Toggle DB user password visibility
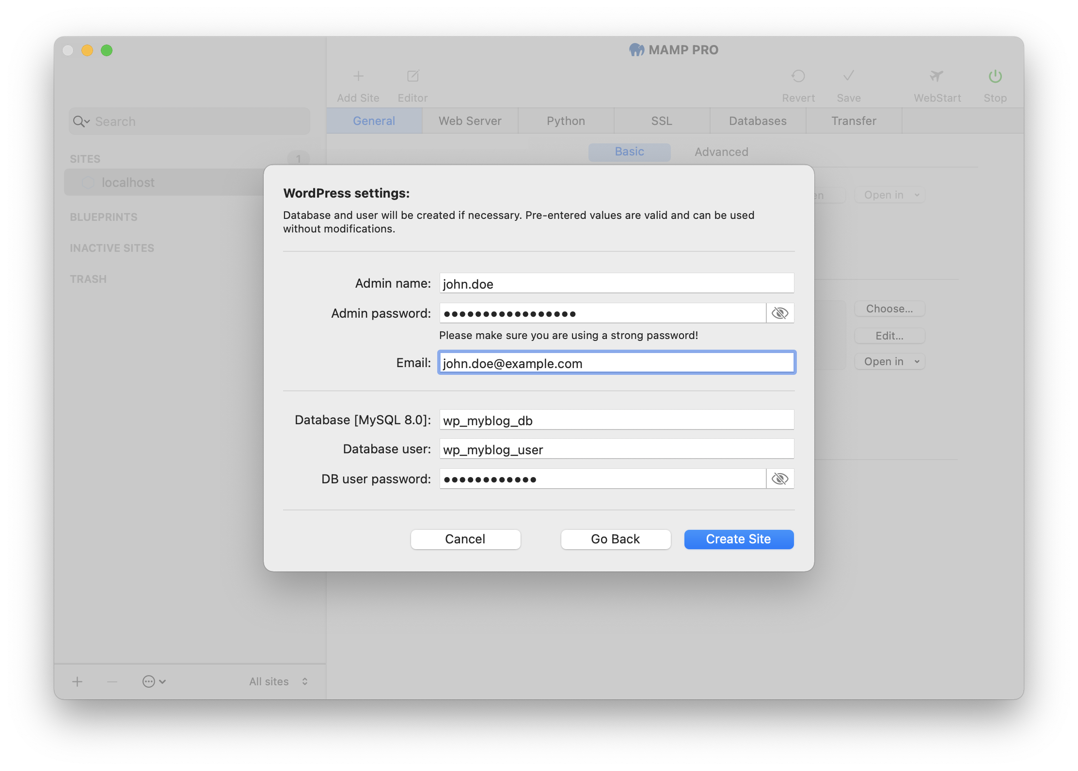 coord(780,478)
